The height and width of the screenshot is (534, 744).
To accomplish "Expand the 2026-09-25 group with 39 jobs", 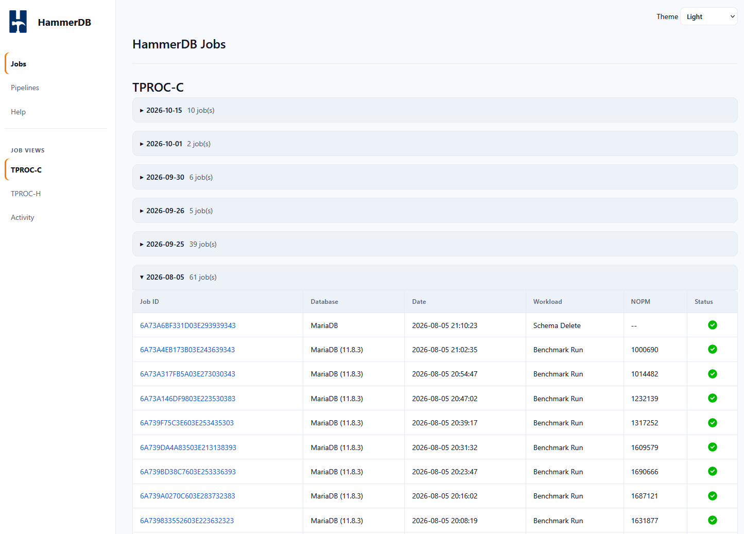I will 435,244.
